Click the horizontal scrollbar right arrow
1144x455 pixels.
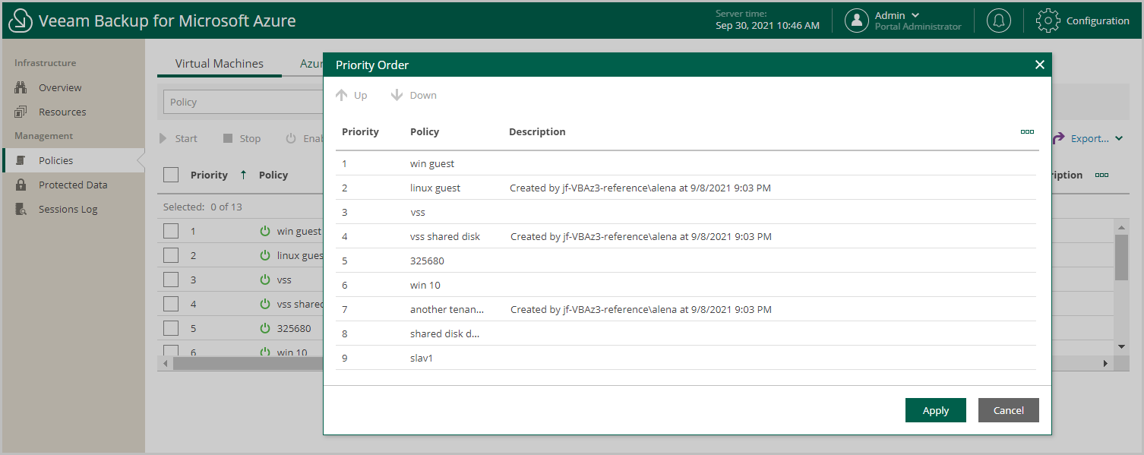point(1106,364)
